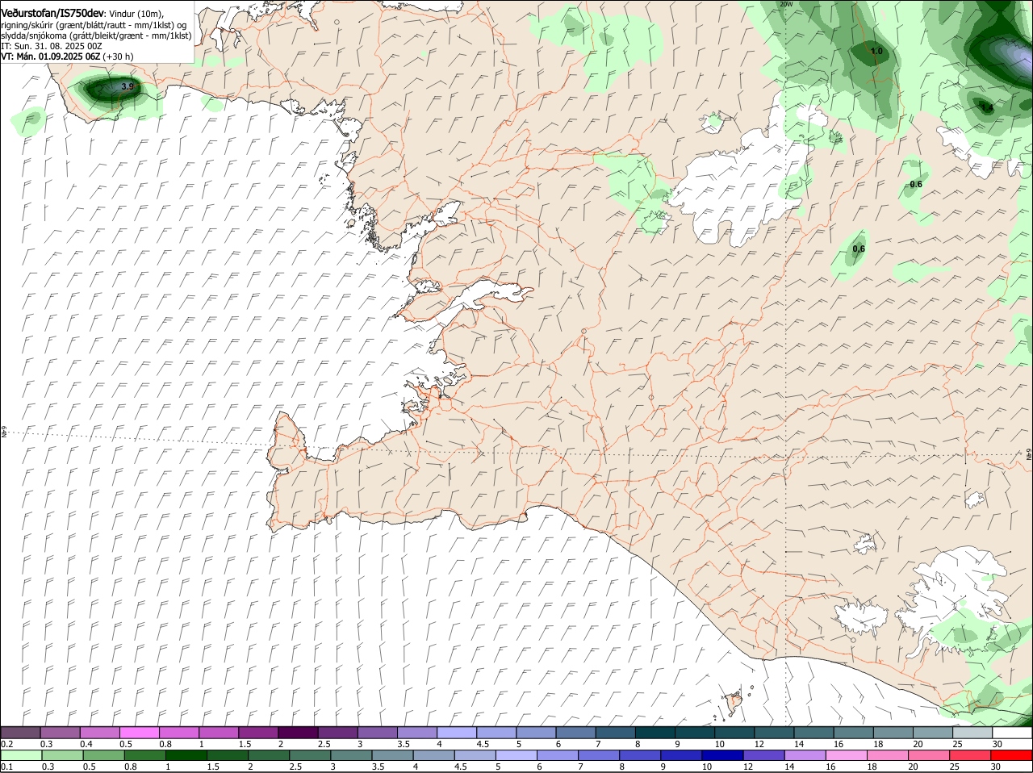This screenshot has height=773, width=1033.
Task: Click the Veðurstofan/IS750dev title text
Action: 52,14
